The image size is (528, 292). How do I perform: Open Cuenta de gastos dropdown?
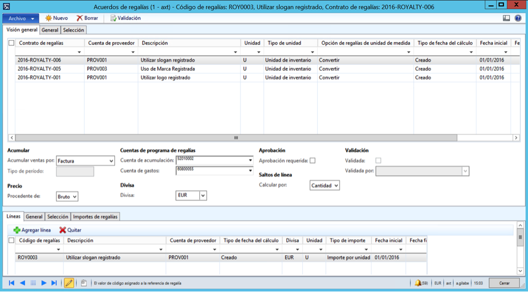[250, 171]
